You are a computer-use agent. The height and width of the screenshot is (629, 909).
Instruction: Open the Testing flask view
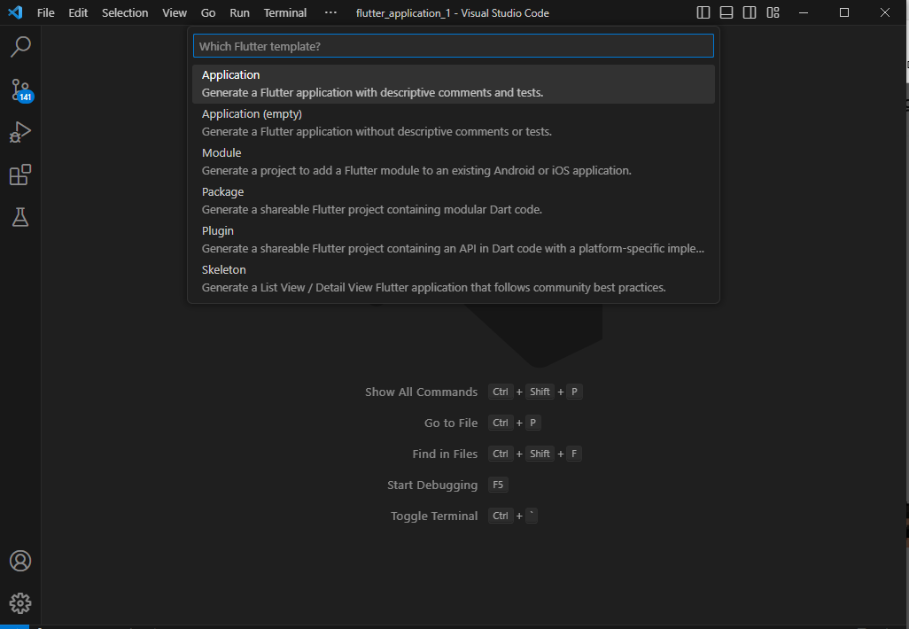(x=20, y=217)
